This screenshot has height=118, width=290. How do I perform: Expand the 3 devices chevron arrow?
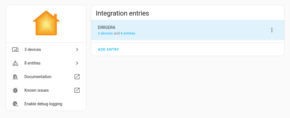coord(77,50)
